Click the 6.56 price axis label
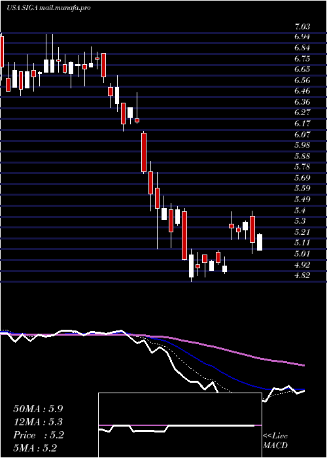 pyautogui.click(x=302, y=80)
